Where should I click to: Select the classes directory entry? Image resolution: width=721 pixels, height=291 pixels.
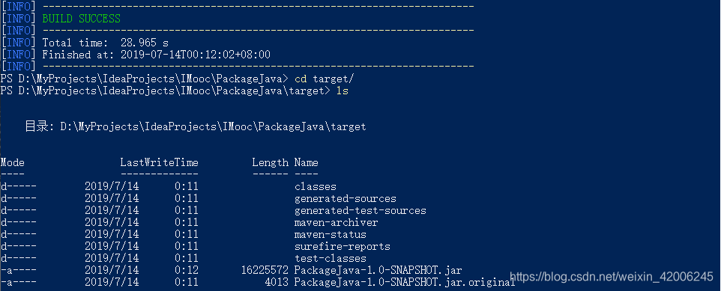pyautogui.click(x=316, y=187)
